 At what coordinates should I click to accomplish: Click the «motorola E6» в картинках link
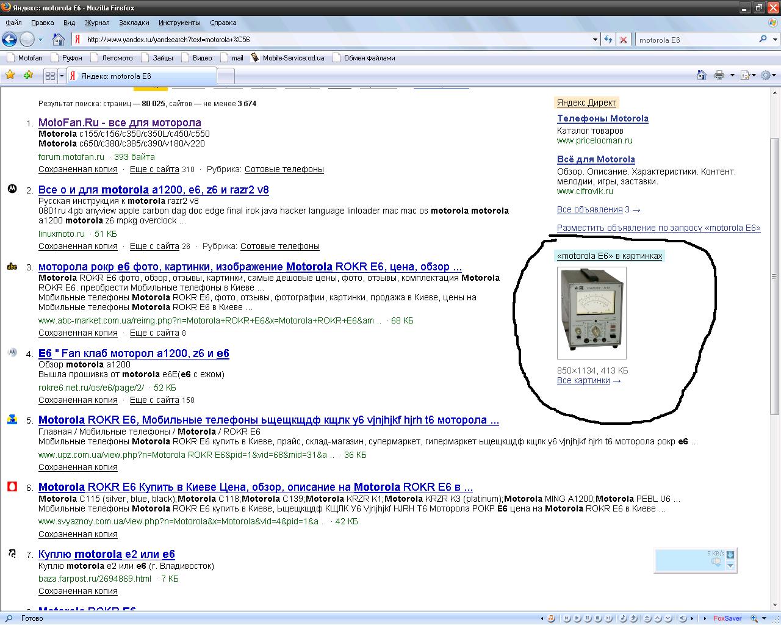pyautogui.click(x=610, y=256)
